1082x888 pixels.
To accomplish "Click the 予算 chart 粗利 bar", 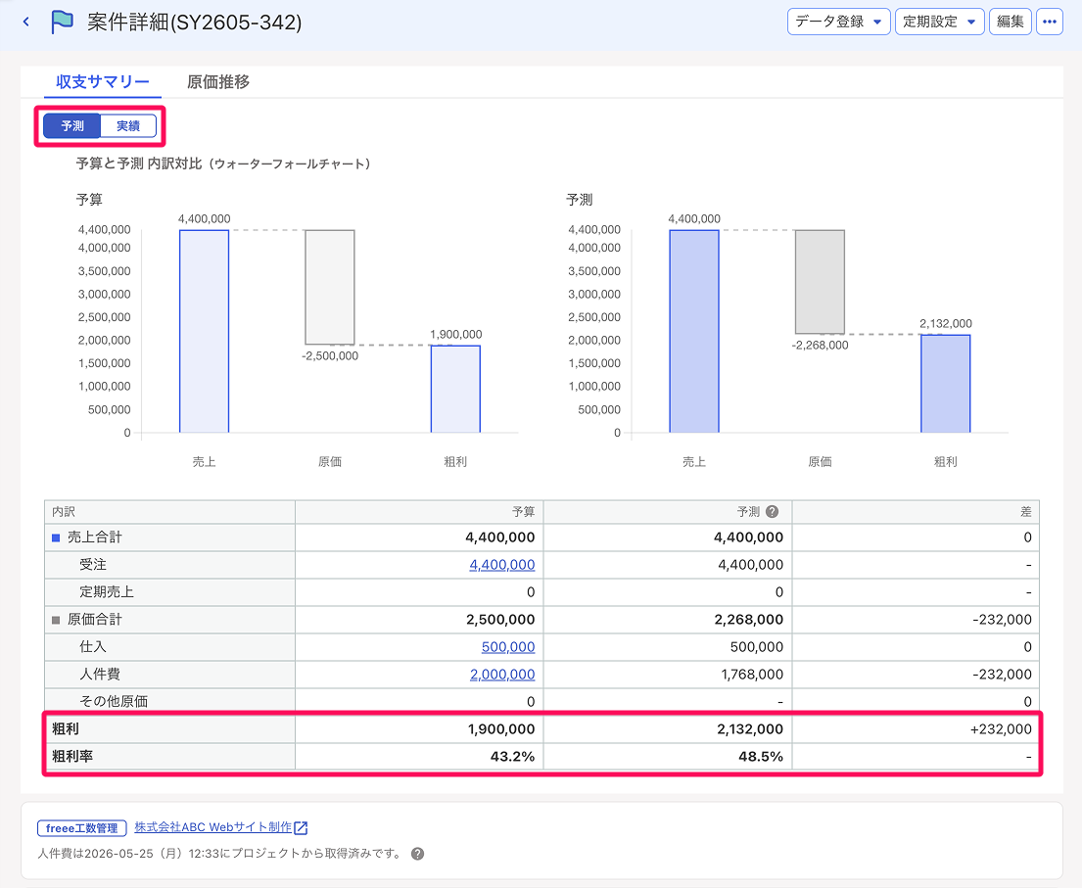I will pyautogui.click(x=455, y=389).
